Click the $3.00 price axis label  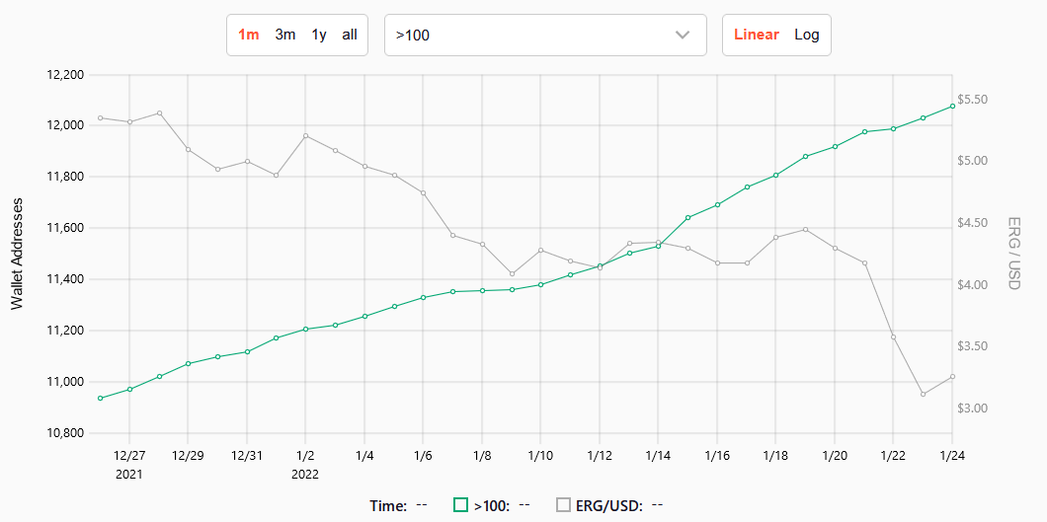pos(973,408)
